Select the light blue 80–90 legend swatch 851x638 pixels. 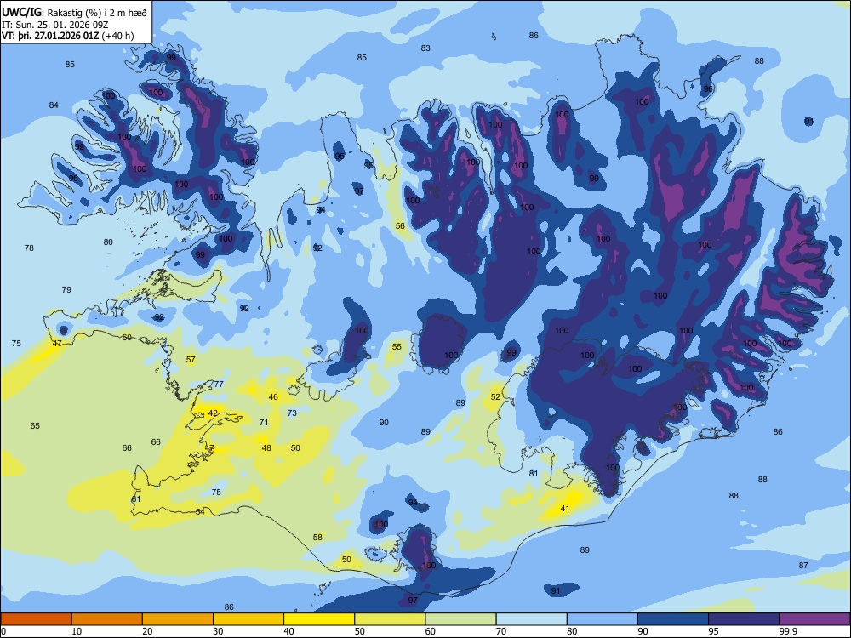coord(603,619)
